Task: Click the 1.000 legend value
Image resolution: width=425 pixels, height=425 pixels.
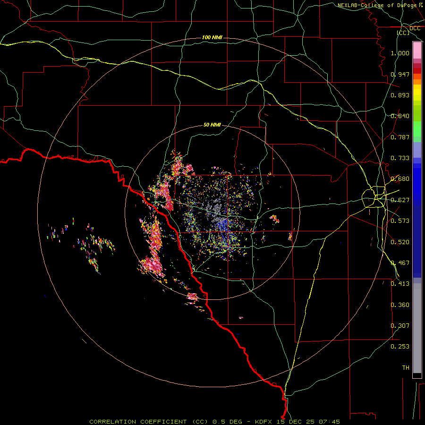Action: 400,53
